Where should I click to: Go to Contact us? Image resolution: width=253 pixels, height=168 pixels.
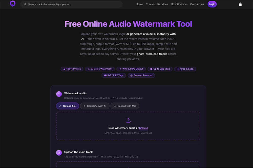point(197,4)
